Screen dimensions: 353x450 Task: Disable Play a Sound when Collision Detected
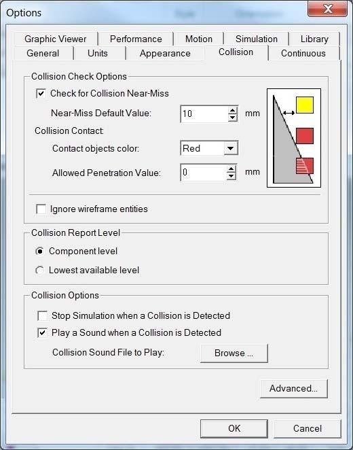[x=42, y=333]
